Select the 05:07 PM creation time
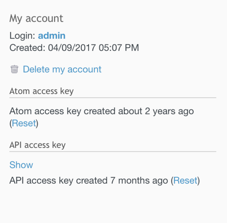This screenshot has width=227, height=223. 120,48
